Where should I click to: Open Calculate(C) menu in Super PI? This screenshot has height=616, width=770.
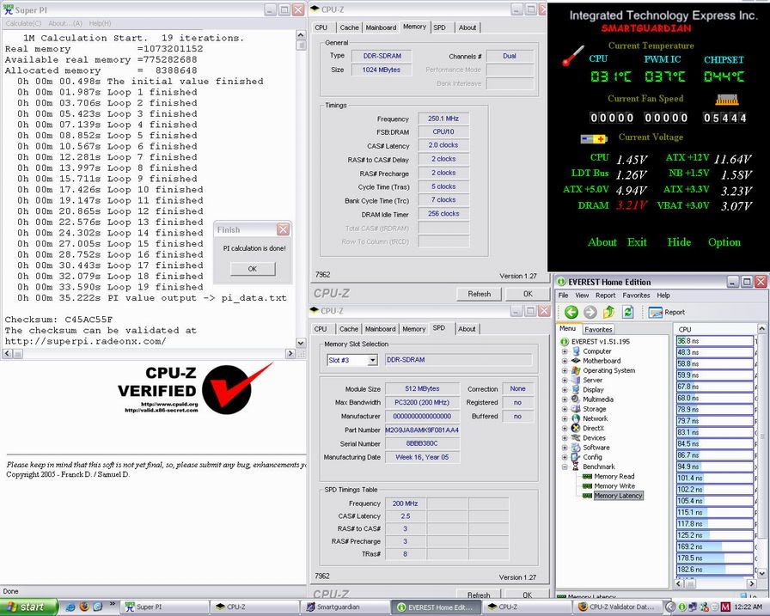point(23,23)
